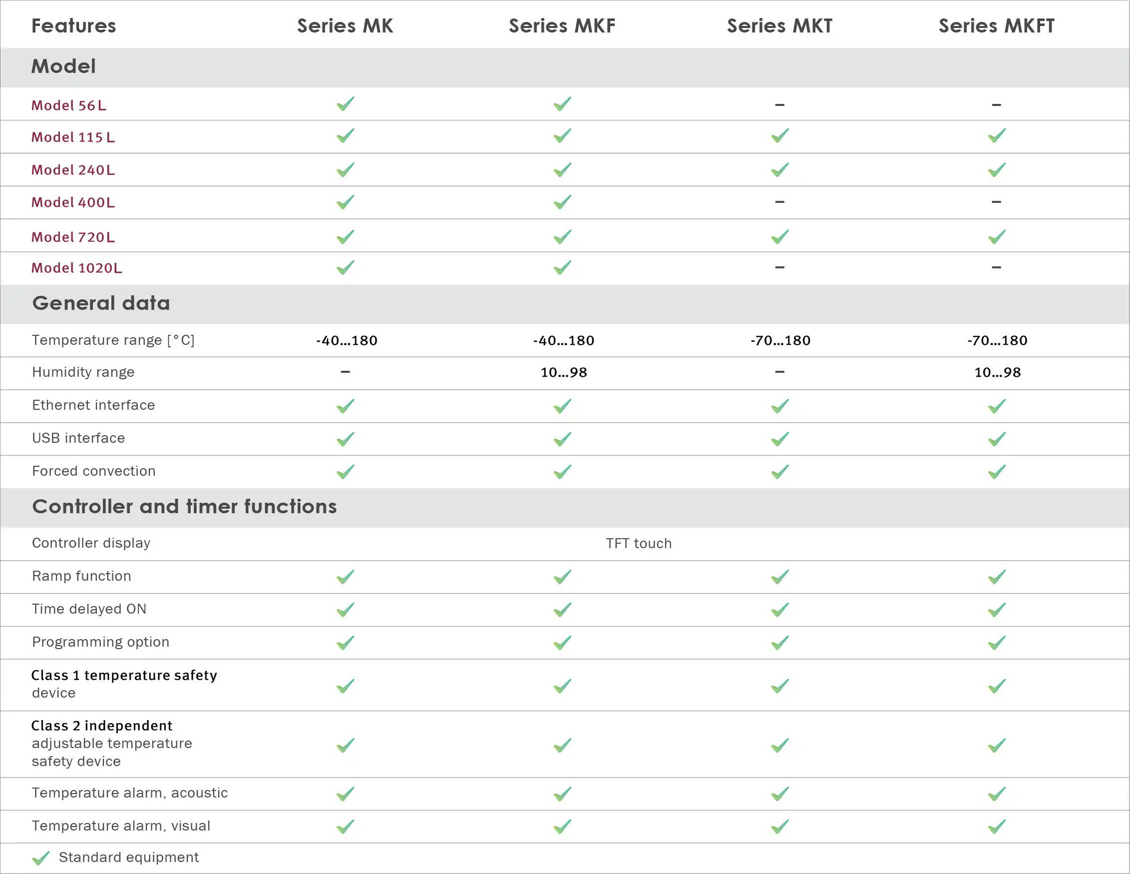Open the Model 720L link
This screenshot has width=1130, height=874.
pyautogui.click(x=73, y=237)
